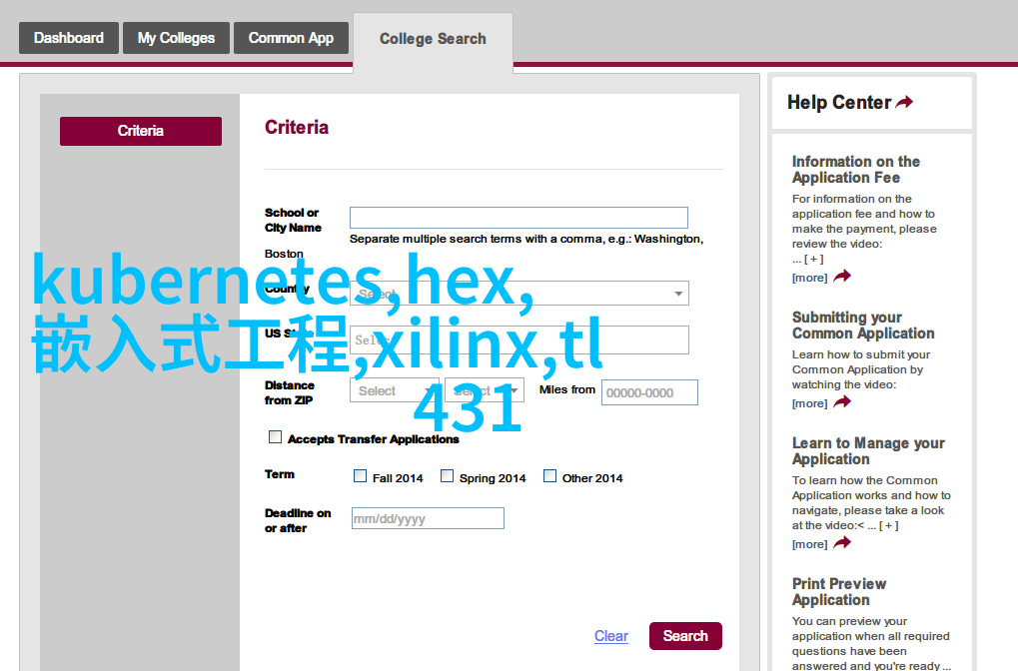Image resolution: width=1018 pixels, height=671 pixels.
Task: Click the arrow icon beside Submitting your Common Application [more]
Action: click(842, 402)
